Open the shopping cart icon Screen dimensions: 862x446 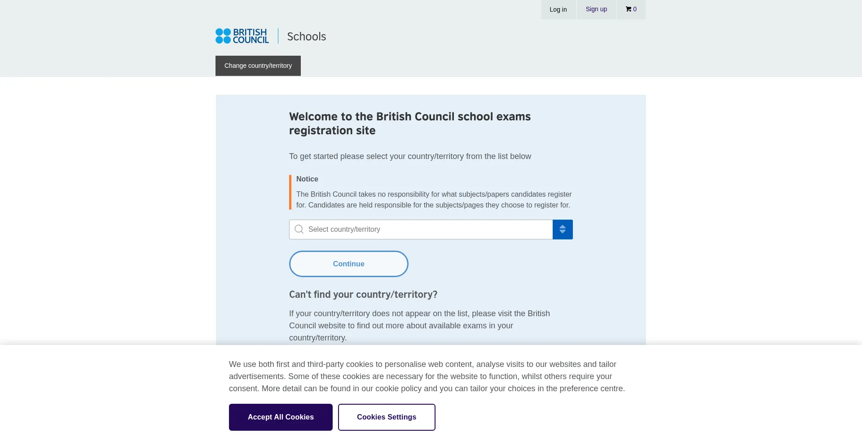[x=631, y=9]
